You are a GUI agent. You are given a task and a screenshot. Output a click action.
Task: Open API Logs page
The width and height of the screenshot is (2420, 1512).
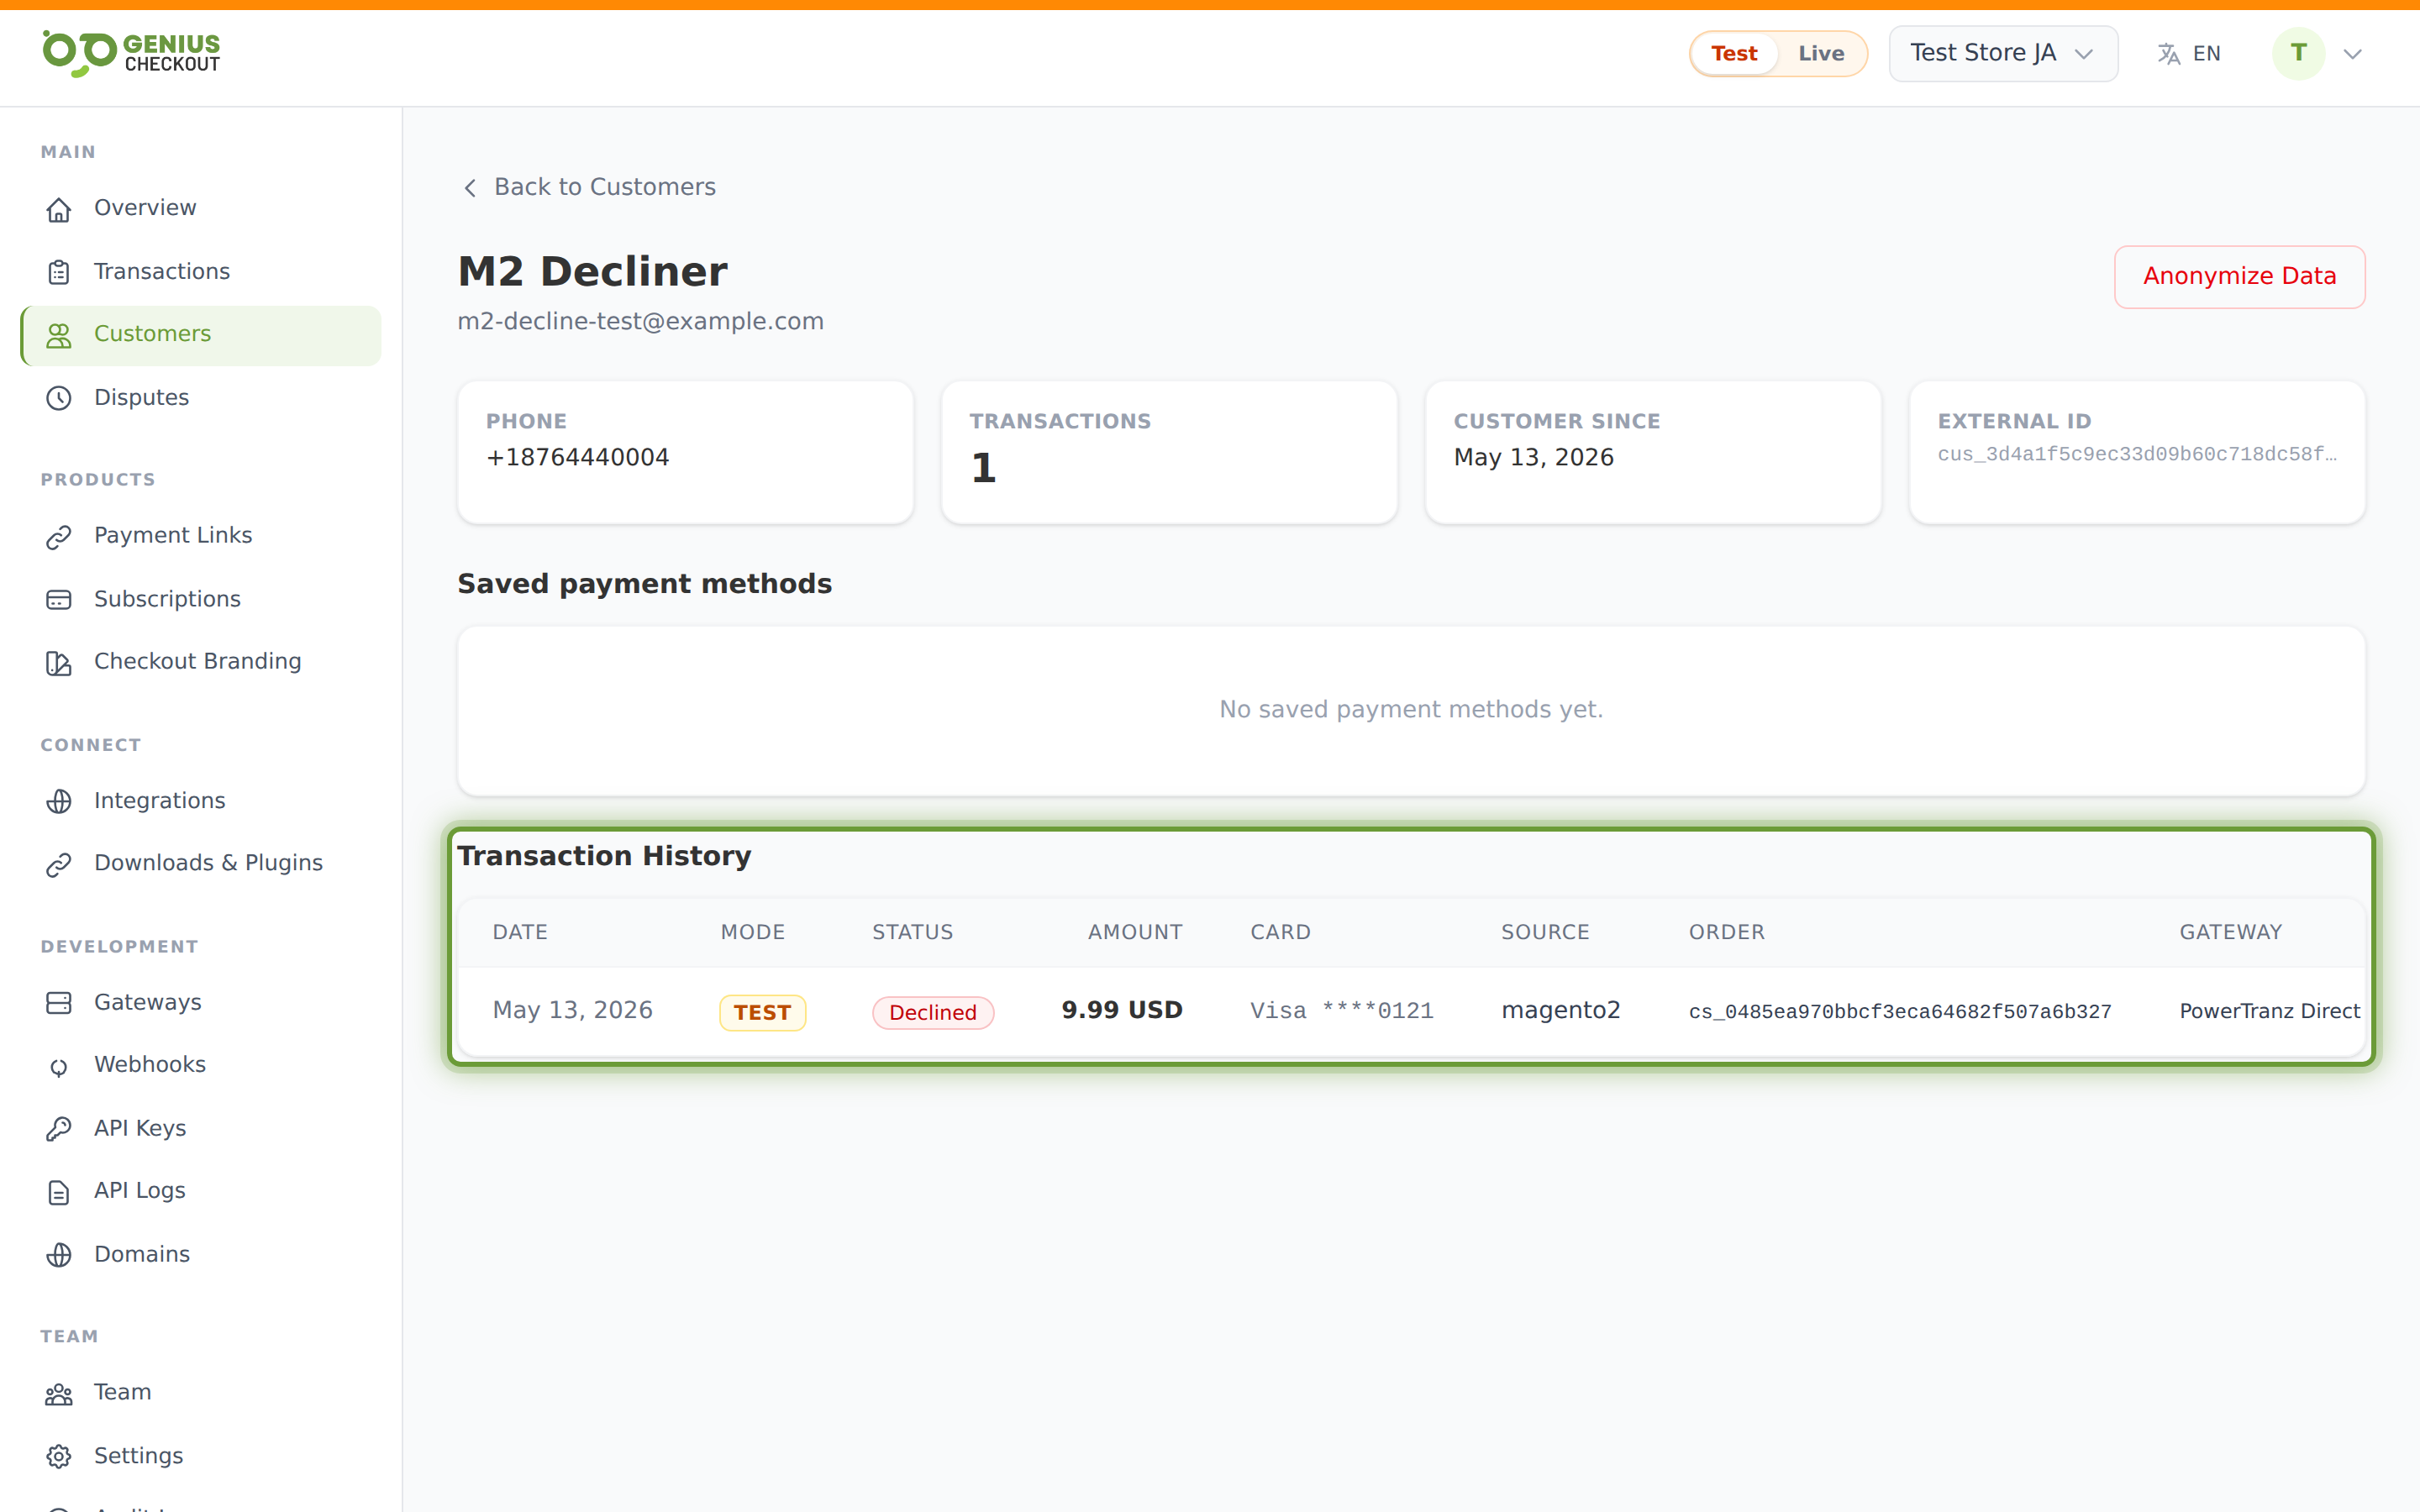pyautogui.click(x=200, y=1191)
